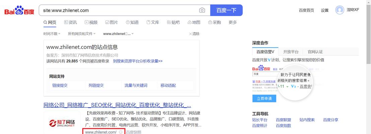371x134 pixels.
Task: Switch to 资讯 tab
Action: pyautogui.click(x=70, y=22)
